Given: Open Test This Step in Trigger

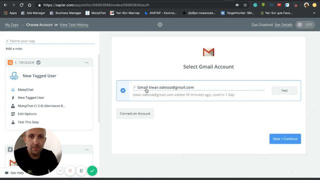Looking at the screenshot, I should click(28, 122).
